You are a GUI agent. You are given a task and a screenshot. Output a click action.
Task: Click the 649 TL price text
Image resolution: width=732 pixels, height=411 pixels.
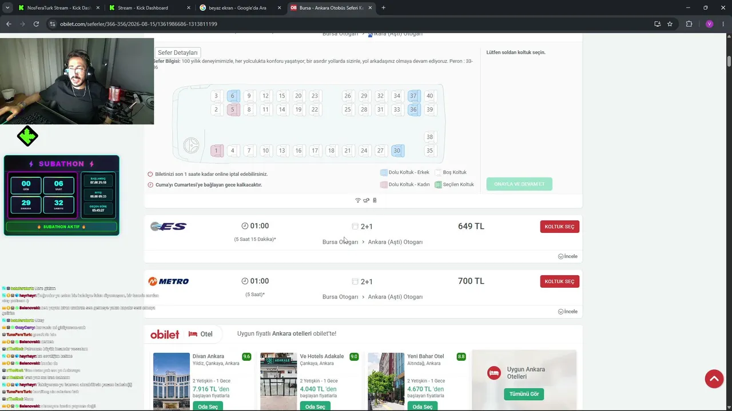click(471, 226)
